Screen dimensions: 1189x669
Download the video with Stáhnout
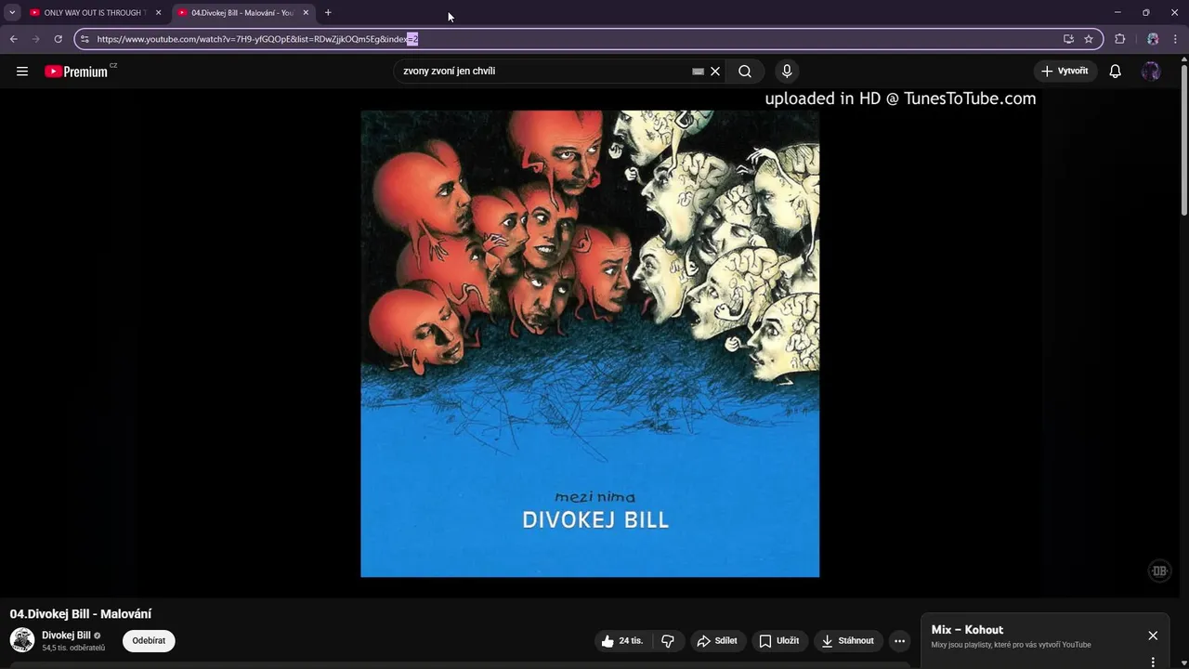click(848, 641)
